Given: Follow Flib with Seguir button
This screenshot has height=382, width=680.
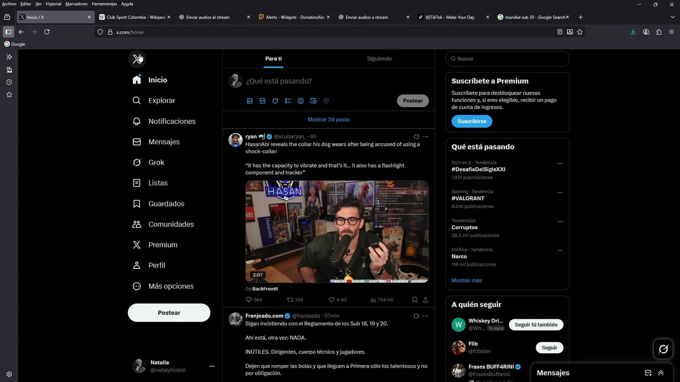Looking at the screenshot, I should pyautogui.click(x=549, y=348).
